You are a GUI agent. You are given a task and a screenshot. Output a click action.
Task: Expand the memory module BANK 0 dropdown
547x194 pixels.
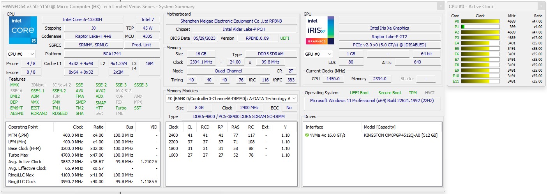pos(294,99)
